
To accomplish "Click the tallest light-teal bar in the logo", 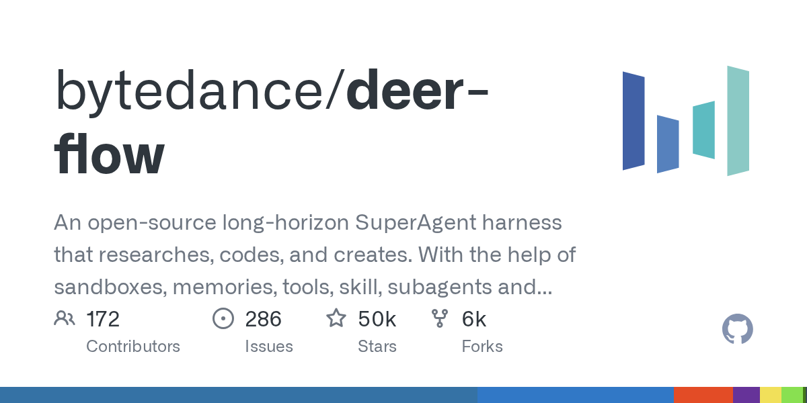I will (x=738, y=121).
